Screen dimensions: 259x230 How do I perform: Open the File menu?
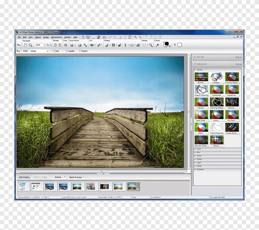click(x=19, y=37)
